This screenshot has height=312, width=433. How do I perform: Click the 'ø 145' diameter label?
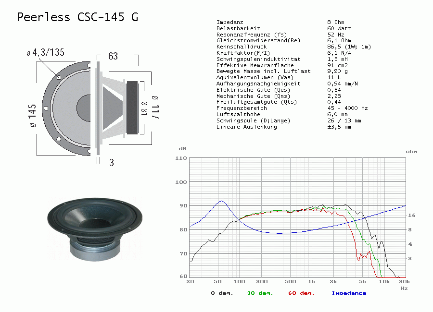point(33,116)
